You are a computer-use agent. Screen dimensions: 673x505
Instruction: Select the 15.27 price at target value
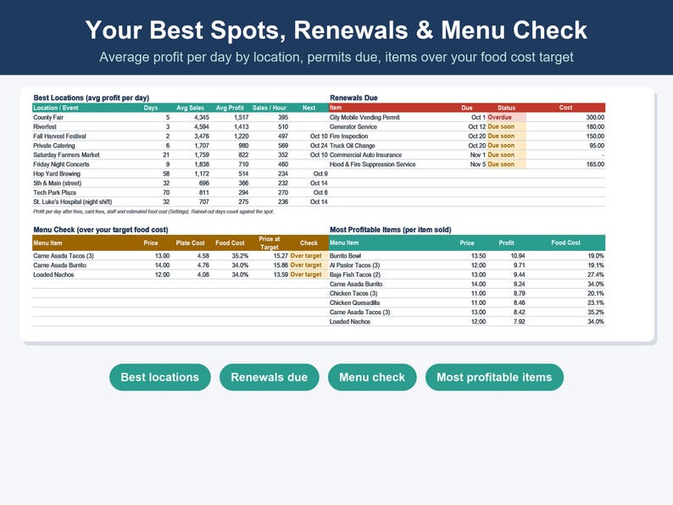pyautogui.click(x=281, y=256)
